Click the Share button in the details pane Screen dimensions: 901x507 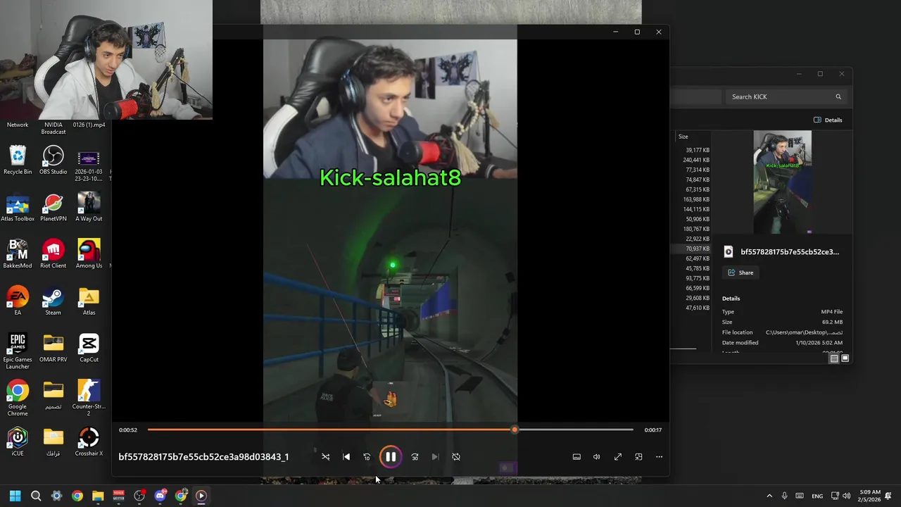(x=741, y=273)
